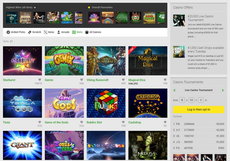Launch the Rubik's Slot thumbnail

106,103
